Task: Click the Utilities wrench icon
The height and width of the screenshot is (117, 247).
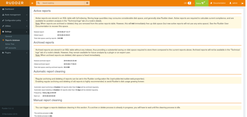Action: (3, 26)
